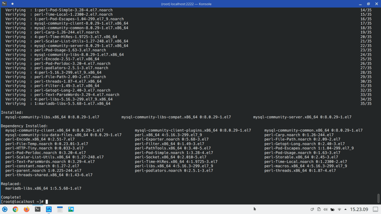Click 'perl-Storable.x86_64 0:2.45-3.el7' dependency

(x=301, y=157)
